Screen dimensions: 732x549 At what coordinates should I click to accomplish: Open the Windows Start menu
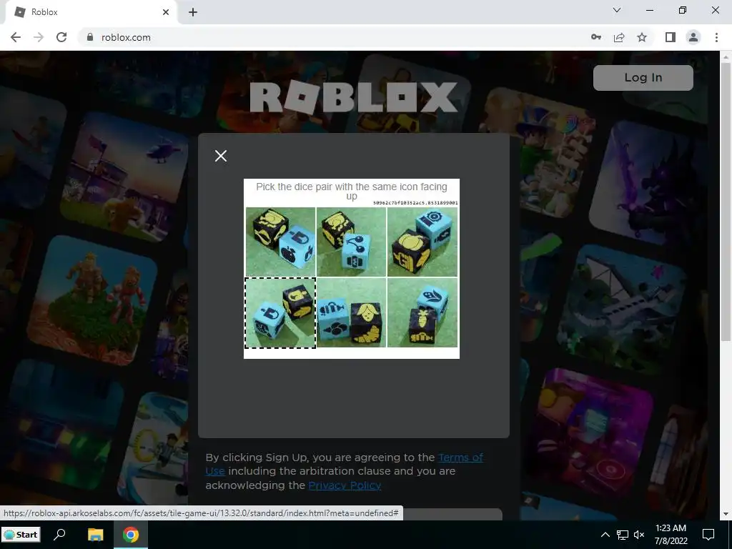point(21,535)
